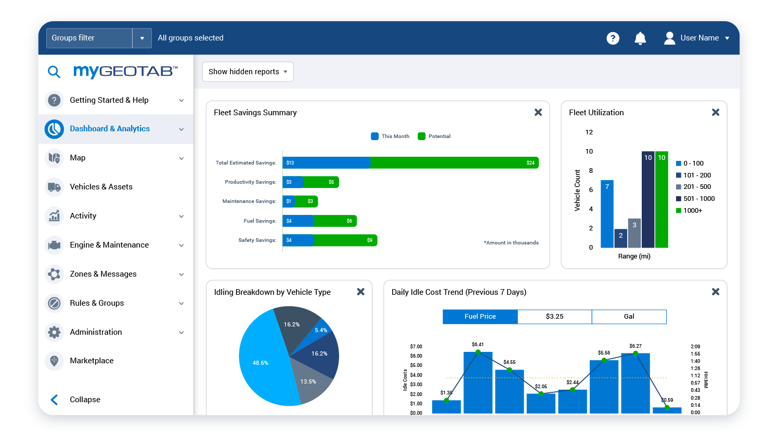Open Vehicles & Assets truck icon
The height and width of the screenshot is (437, 778).
(54, 187)
